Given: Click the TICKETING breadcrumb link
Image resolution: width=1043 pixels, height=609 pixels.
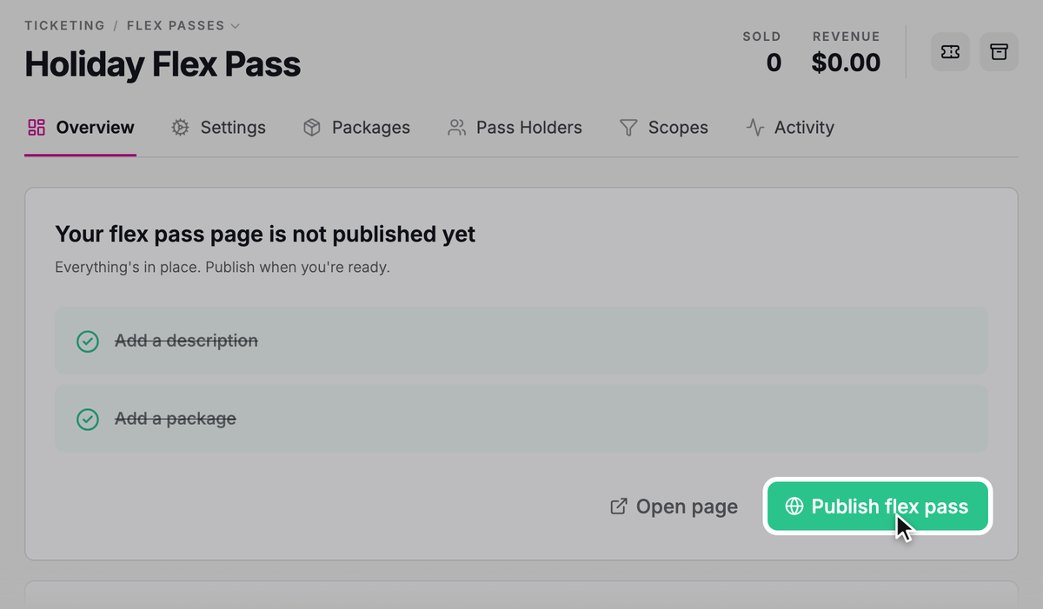Looking at the screenshot, I should pyautogui.click(x=64, y=26).
